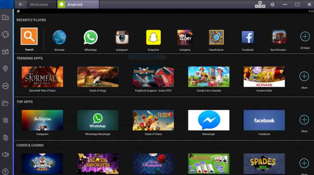Viewport: 314px width, 175px height.
Task: Click the Trending Apps heading
Action: (29, 58)
